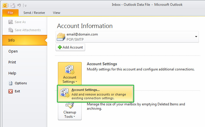The width and height of the screenshot is (205, 127).
Task: Click the 'Manage the size of your mailbox' description
Action: point(136,106)
